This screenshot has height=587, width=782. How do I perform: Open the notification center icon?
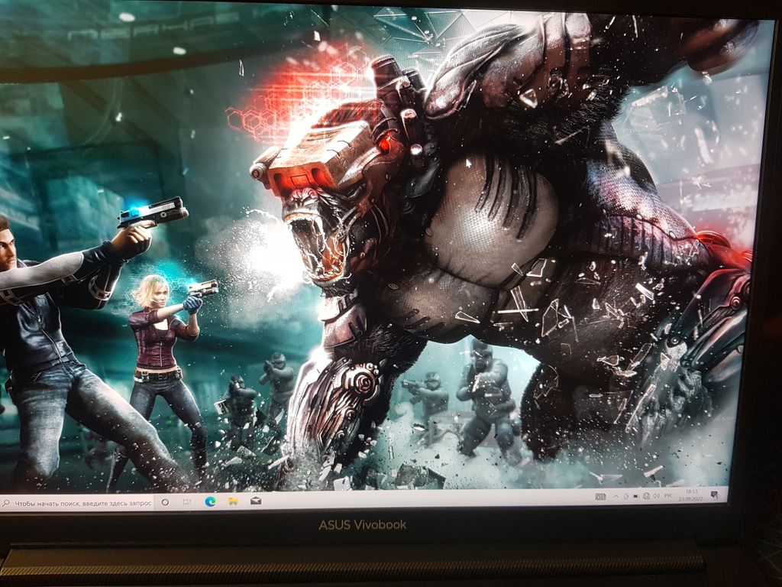click(715, 496)
